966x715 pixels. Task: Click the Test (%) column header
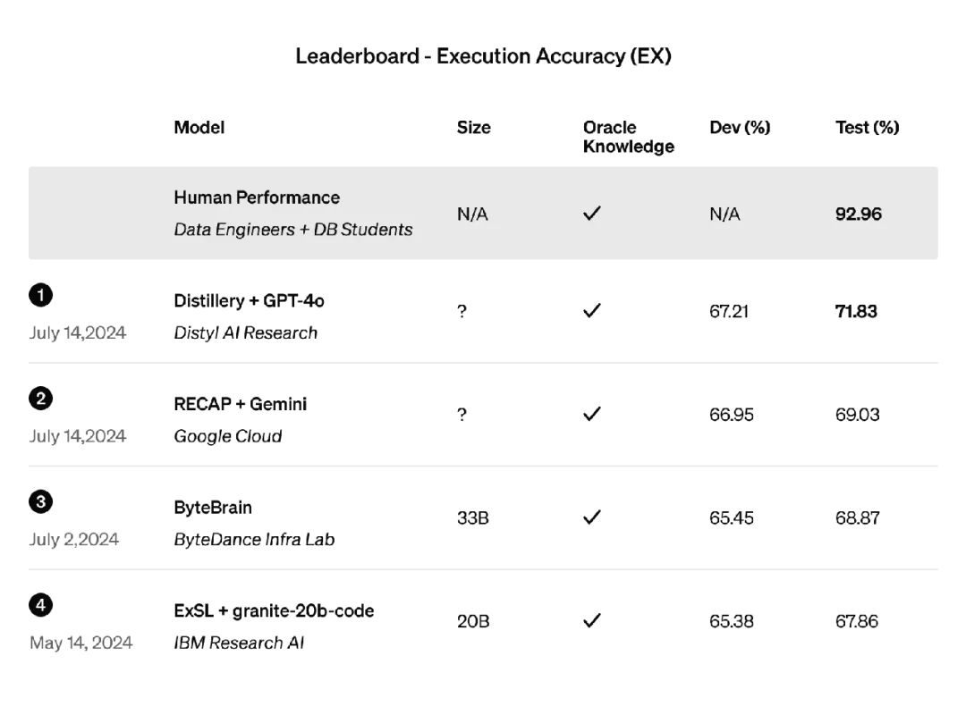(x=867, y=127)
